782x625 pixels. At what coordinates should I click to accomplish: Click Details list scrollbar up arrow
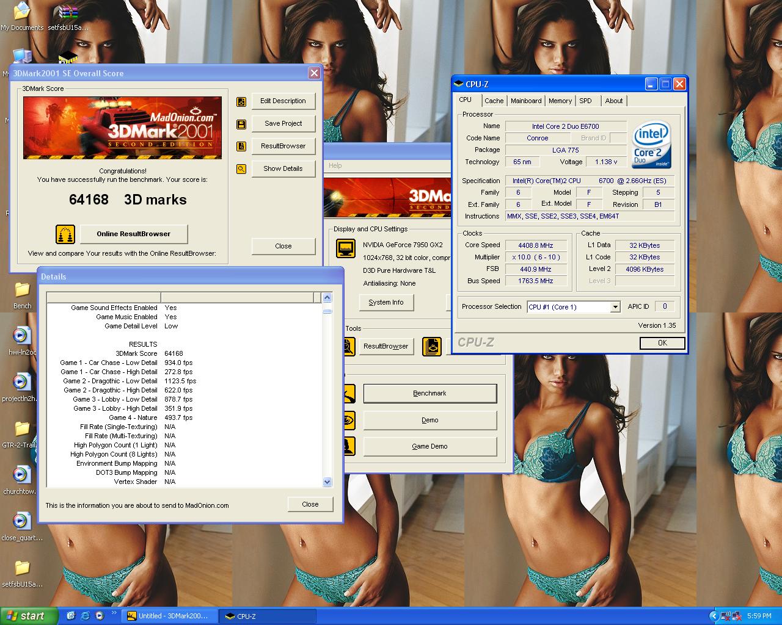[x=327, y=298]
